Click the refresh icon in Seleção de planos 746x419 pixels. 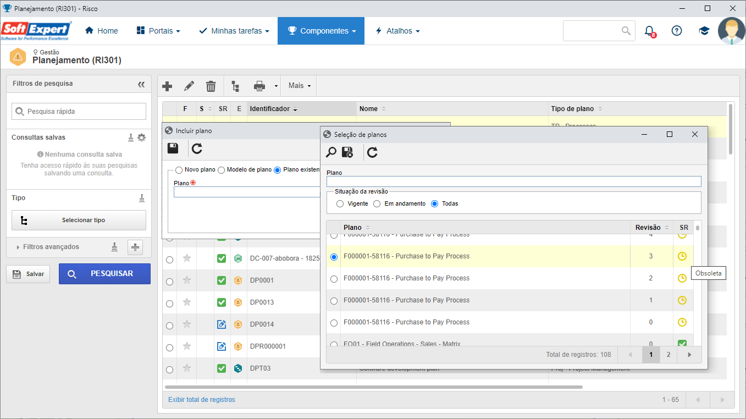click(x=372, y=152)
